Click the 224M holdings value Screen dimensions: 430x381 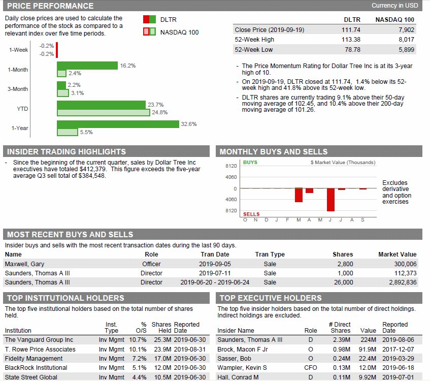click(x=368, y=340)
